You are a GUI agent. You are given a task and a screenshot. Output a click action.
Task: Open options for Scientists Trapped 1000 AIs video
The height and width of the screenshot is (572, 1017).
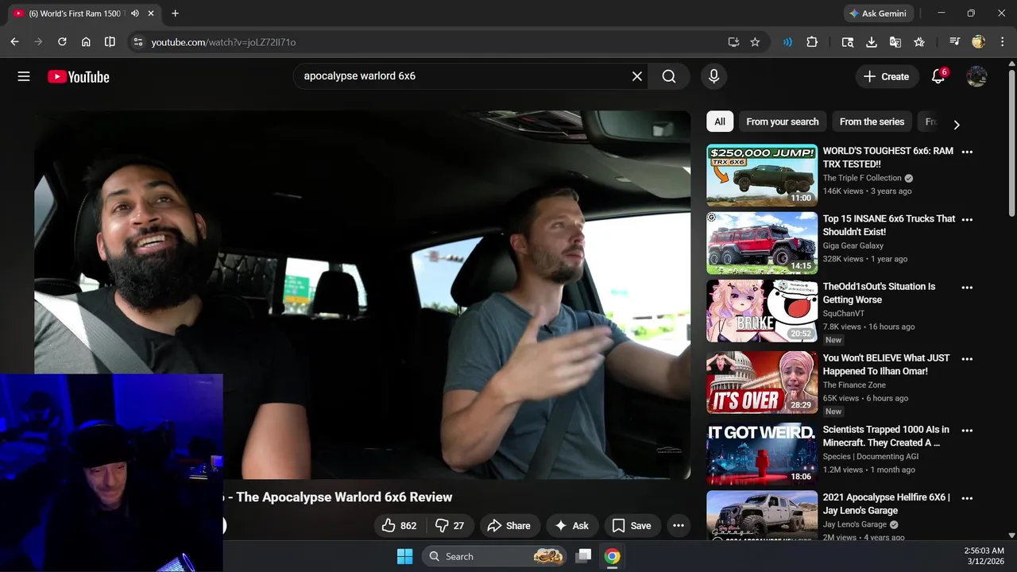[x=967, y=431]
